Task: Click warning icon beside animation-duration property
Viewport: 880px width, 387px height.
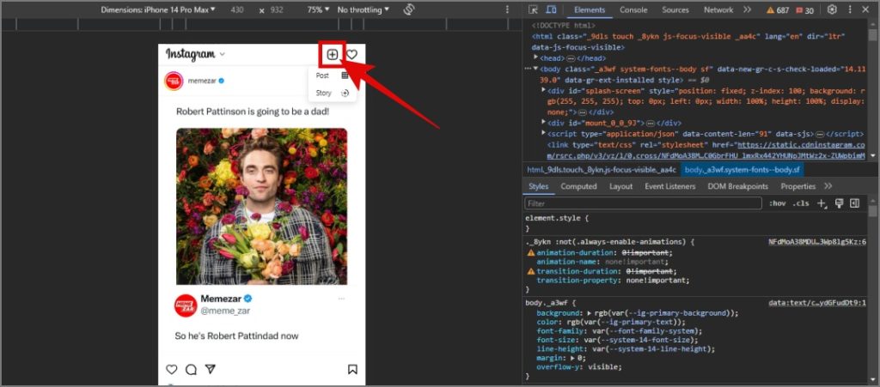Action: [x=531, y=252]
